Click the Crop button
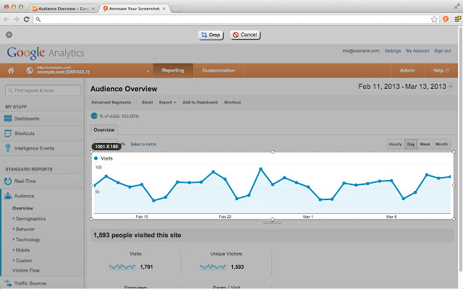The image size is (463, 289). [211, 35]
